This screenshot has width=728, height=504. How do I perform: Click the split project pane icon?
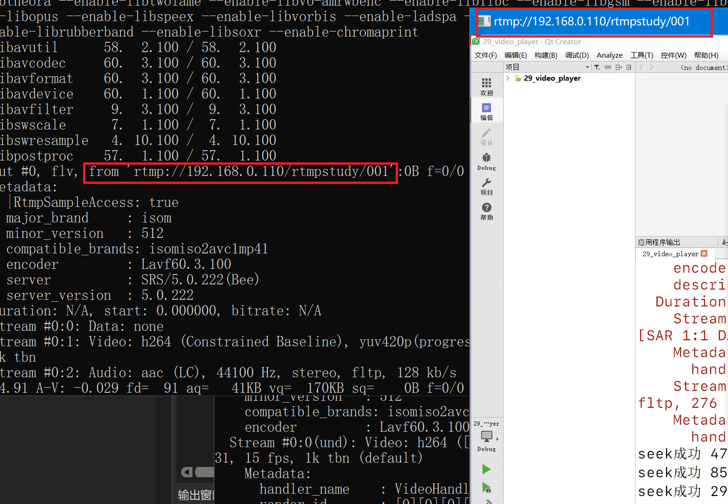[x=619, y=67]
